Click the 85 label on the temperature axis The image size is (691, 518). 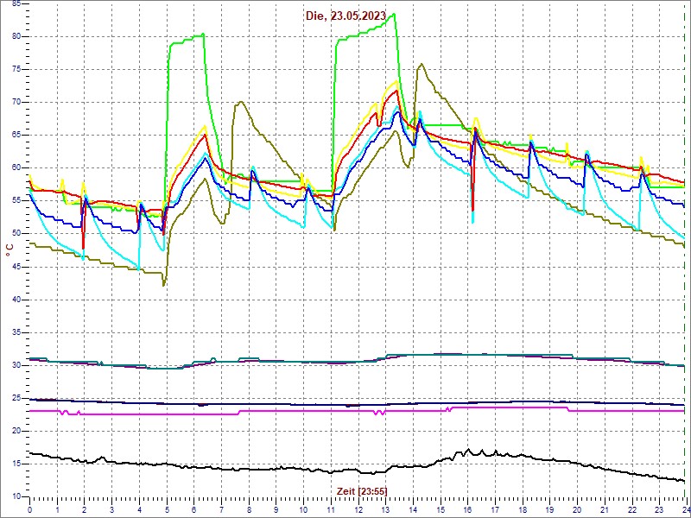(16, 4)
